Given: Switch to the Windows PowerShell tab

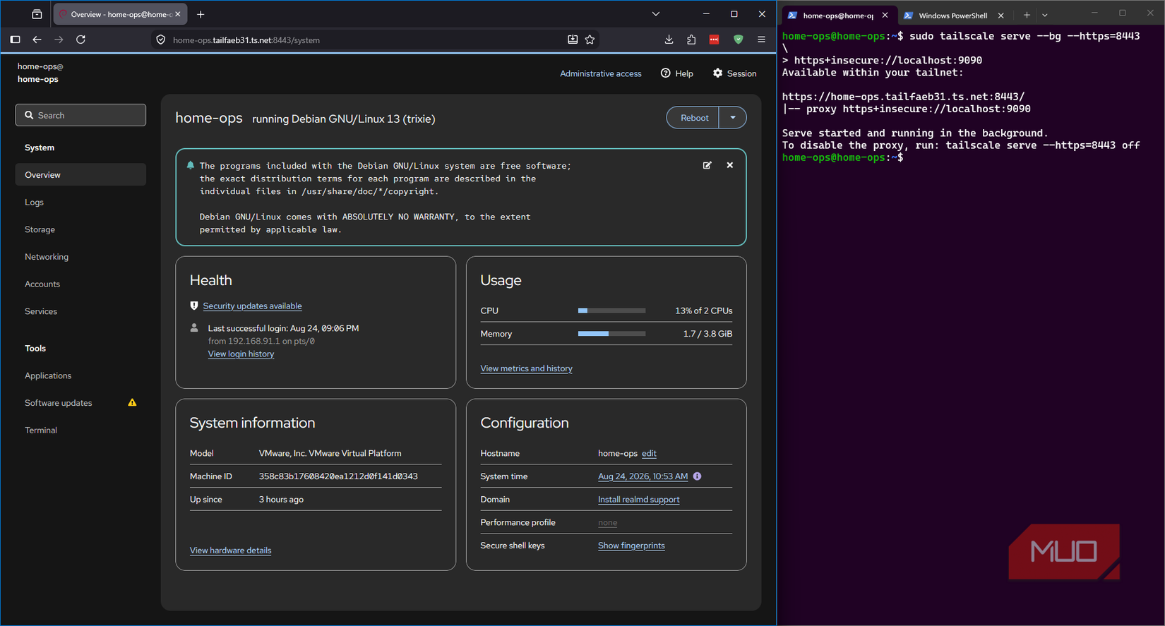Looking at the screenshot, I should (952, 16).
